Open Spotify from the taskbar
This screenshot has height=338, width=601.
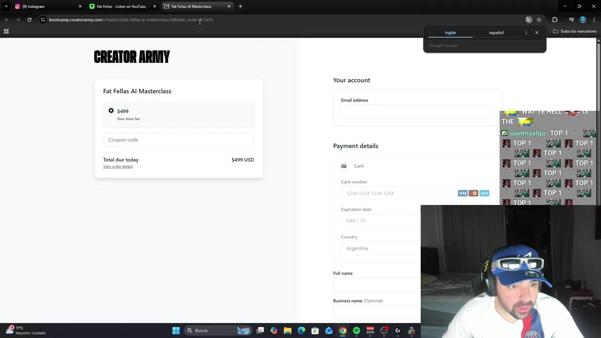click(356, 330)
